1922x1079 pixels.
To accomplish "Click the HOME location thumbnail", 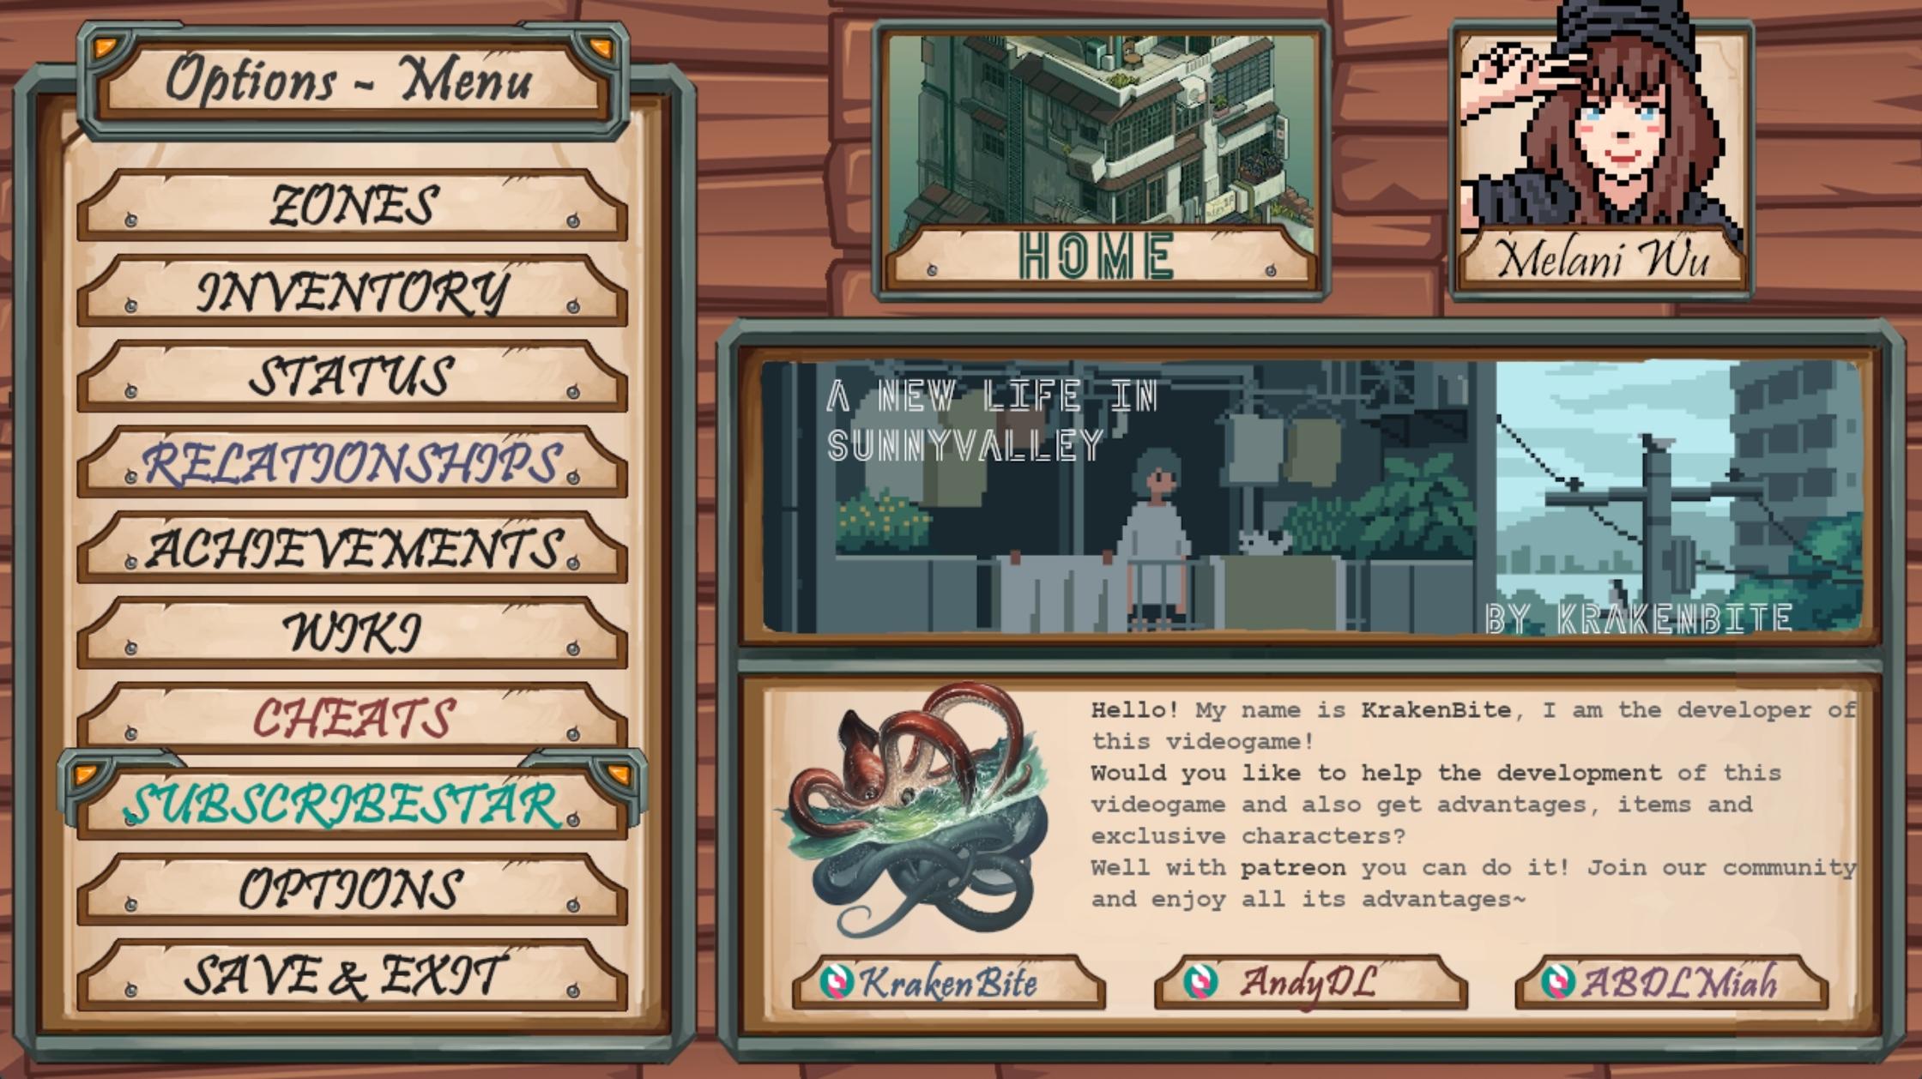I will [1102, 160].
